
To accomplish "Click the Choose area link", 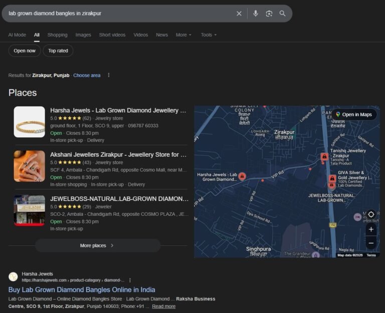I will (x=87, y=75).
